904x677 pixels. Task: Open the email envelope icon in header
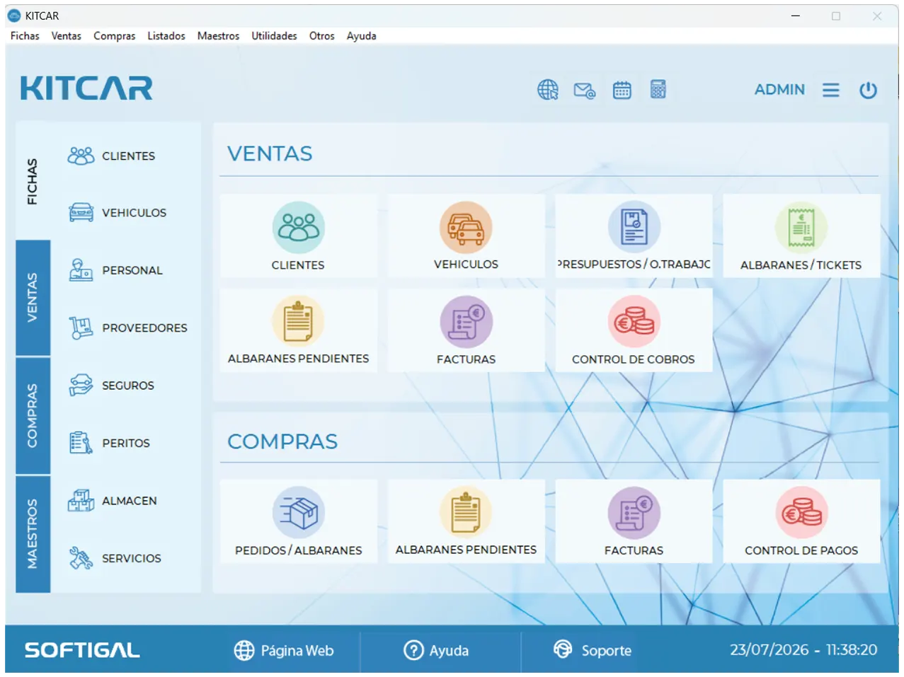coord(585,90)
